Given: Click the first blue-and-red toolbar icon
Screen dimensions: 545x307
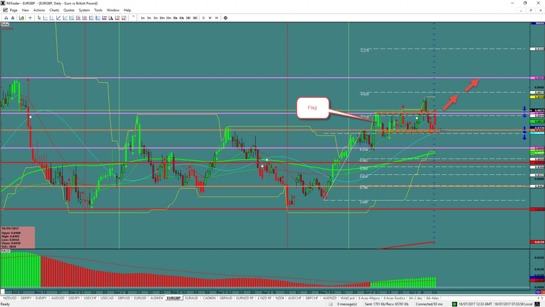Looking at the screenshot, I should click(7, 18).
